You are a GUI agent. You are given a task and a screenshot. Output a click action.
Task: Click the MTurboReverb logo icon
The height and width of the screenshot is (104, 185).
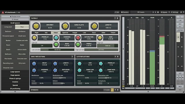tap(3, 12)
